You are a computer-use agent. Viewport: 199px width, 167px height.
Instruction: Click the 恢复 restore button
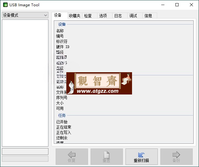[72, 157]
